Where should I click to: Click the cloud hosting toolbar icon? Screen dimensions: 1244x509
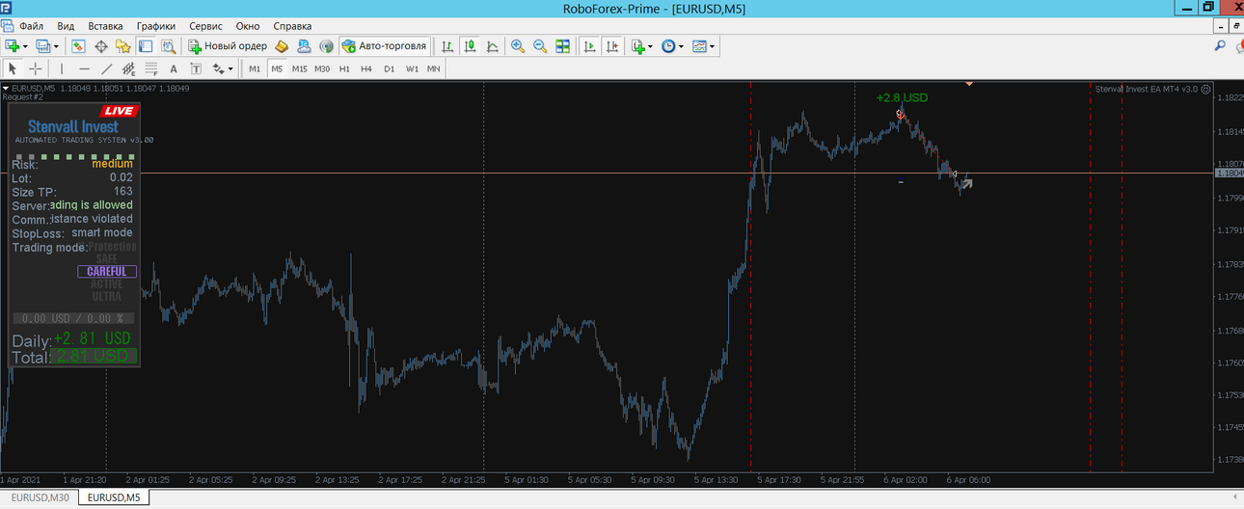(304, 45)
